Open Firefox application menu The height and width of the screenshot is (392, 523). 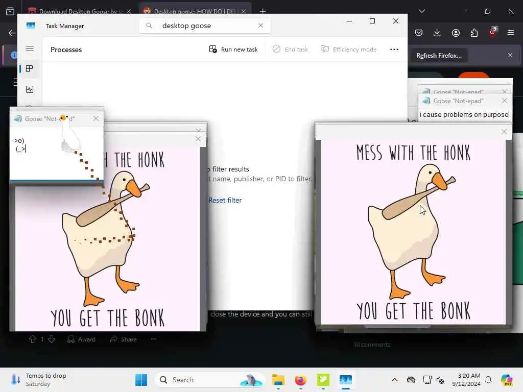[x=511, y=33]
